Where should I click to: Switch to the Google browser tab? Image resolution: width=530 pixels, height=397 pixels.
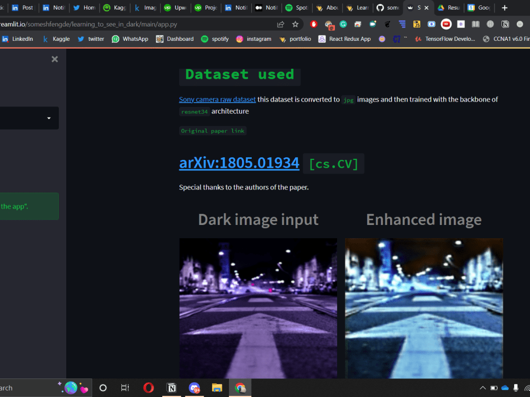479,7
